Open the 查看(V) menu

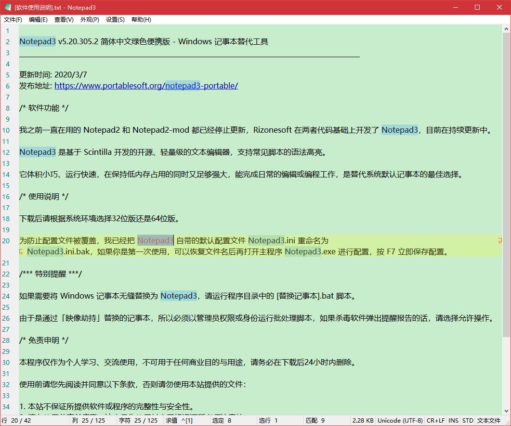(x=64, y=20)
